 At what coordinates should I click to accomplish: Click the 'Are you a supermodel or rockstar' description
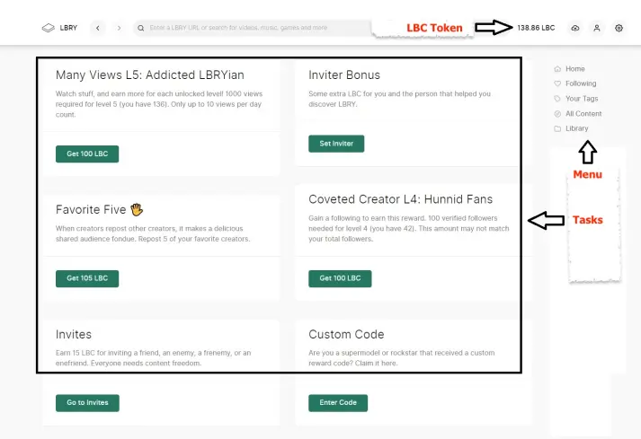[402, 357]
